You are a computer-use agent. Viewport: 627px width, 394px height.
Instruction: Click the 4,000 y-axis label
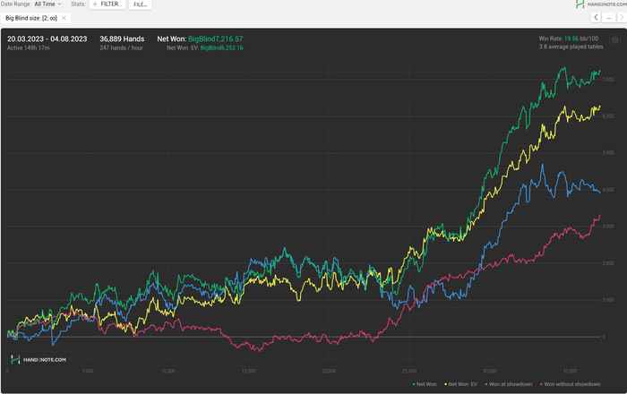pyautogui.click(x=608, y=190)
